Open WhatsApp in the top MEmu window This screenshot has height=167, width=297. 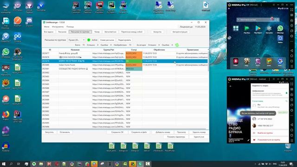click(x=280, y=29)
